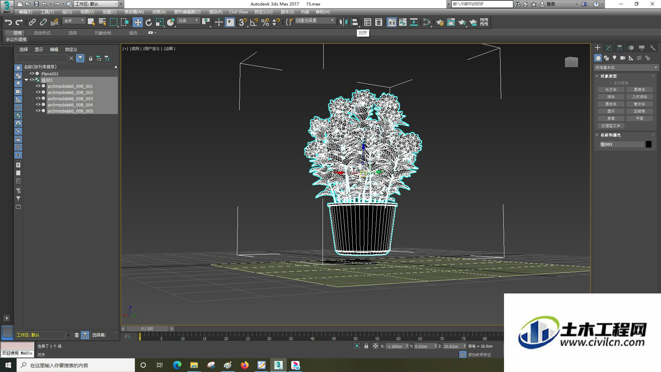Hide archmodels66_008_002 via eye icon
661x372 pixels.
point(38,92)
